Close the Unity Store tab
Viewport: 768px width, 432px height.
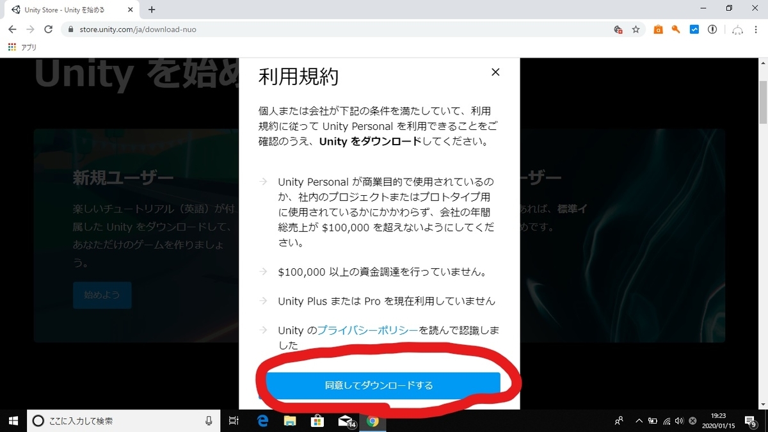point(131,10)
